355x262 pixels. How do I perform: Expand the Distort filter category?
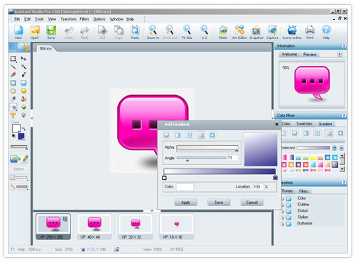point(283,211)
